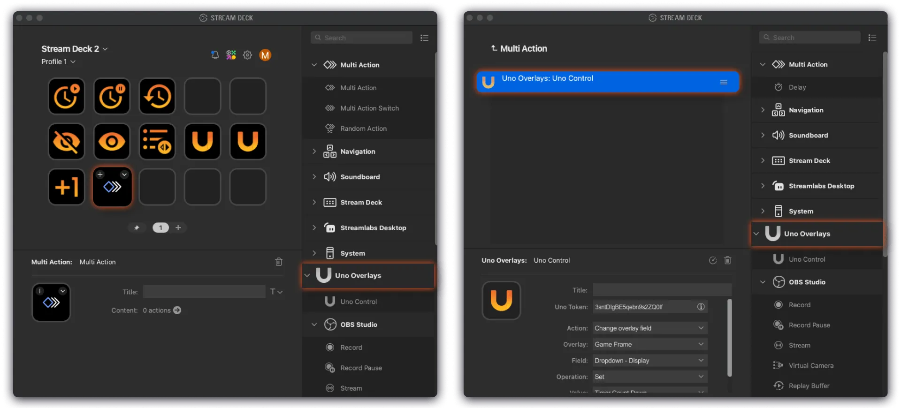Open the Stream Deck 2 device dropdown
This screenshot has height=408, width=901.
pyautogui.click(x=75, y=49)
